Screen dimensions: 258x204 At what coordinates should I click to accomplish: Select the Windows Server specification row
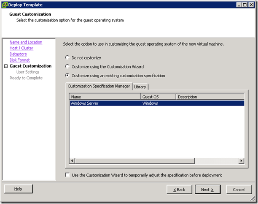click(x=157, y=103)
